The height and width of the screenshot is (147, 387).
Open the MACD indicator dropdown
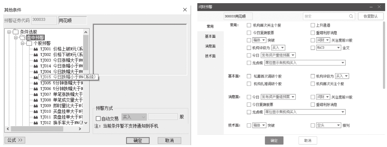coord(329,48)
